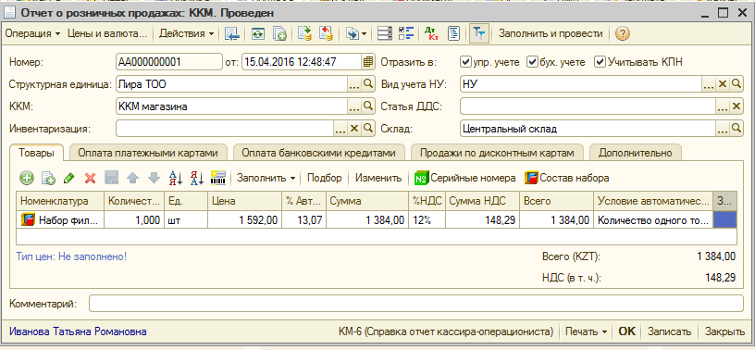The image size is (755, 350).
Task: Choose ККМ via ellipsis button
Action: pos(353,106)
